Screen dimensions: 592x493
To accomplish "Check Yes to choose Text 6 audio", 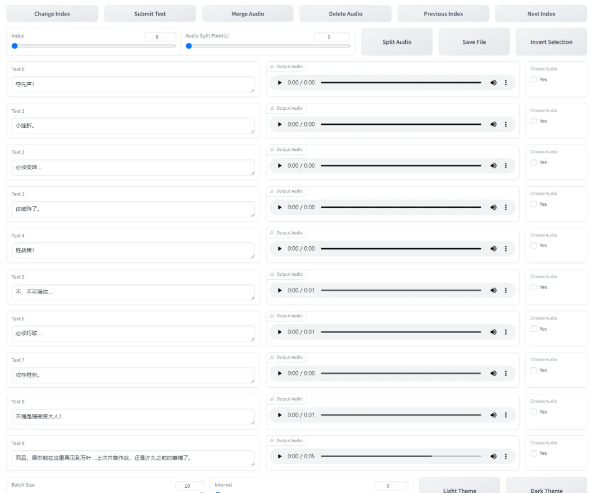I will (534, 329).
